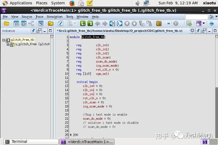Image resolution: width=218 pixels, height=145 pixels.
Task: Collapse the glitch_free_tb tree node
Action: coord(4,40)
